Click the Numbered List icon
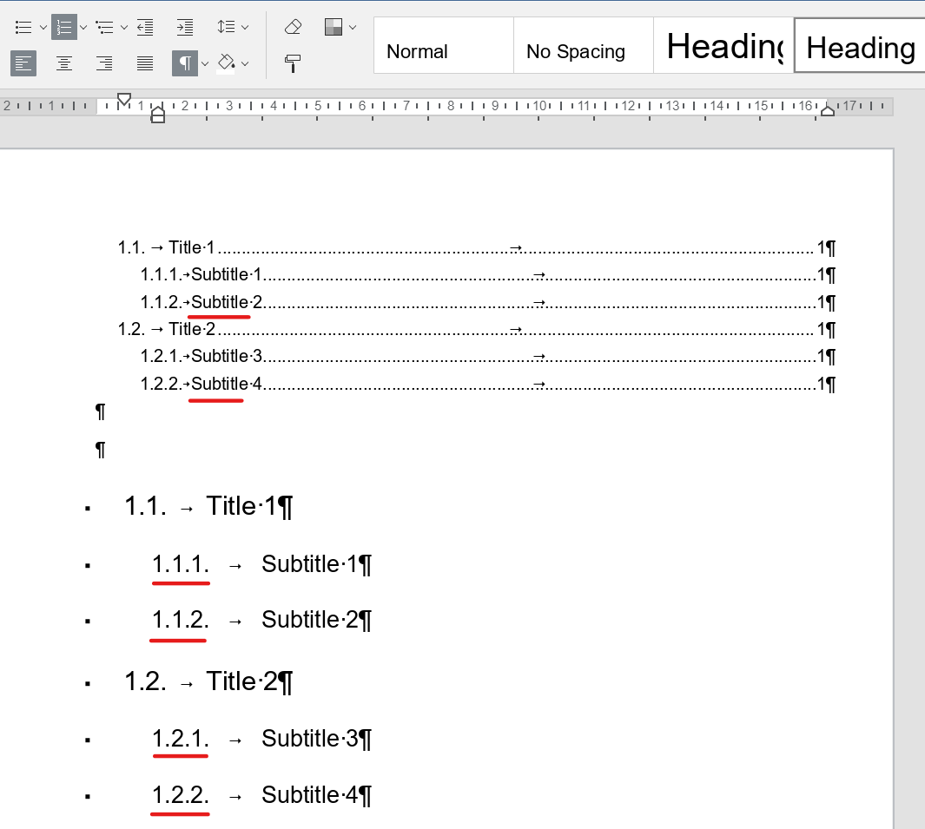This screenshot has height=829, width=925. click(x=65, y=27)
